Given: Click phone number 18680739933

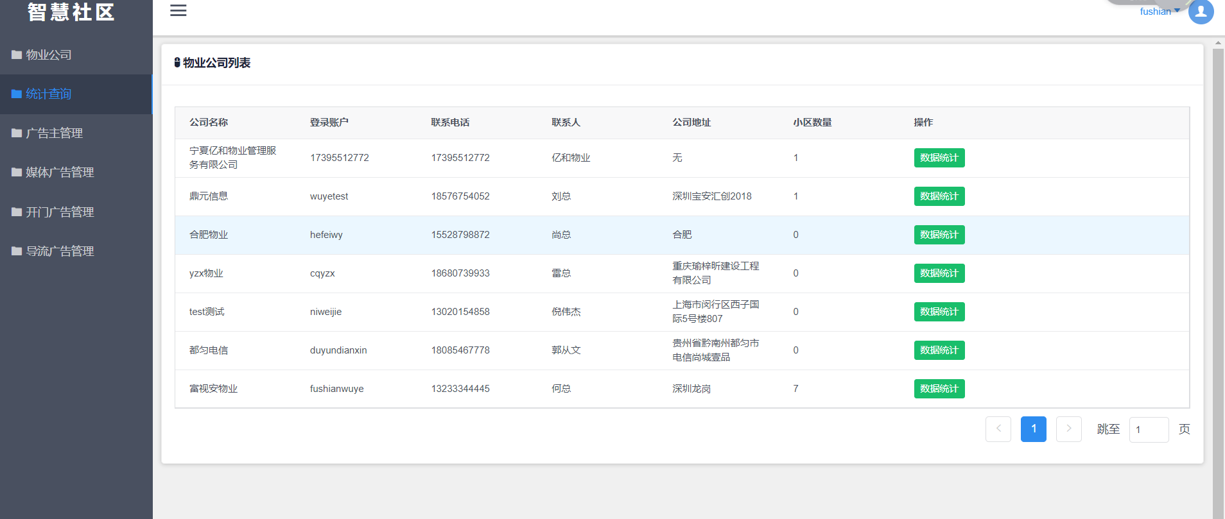Looking at the screenshot, I should click(x=460, y=273).
